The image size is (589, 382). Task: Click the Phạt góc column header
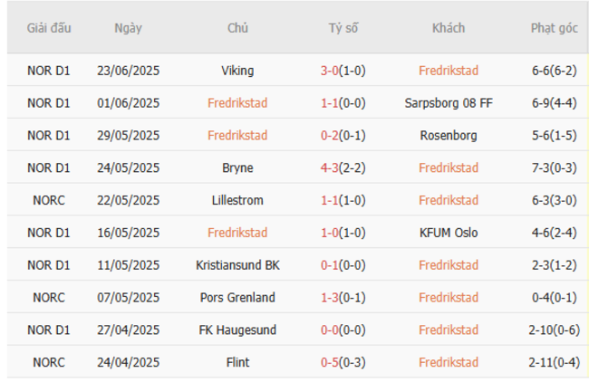[x=555, y=28]
